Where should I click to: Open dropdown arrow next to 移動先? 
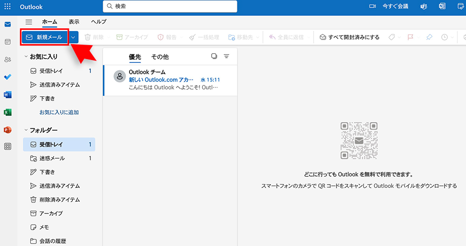coord(258,37)
